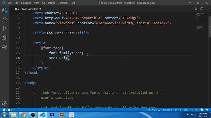Click line number 14 in gutter

coord(18,58)
